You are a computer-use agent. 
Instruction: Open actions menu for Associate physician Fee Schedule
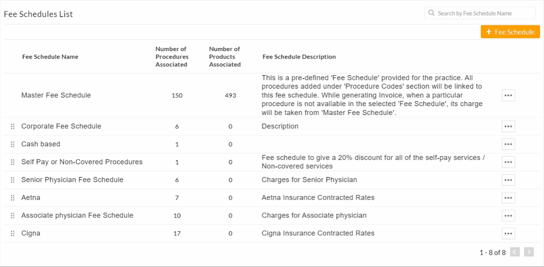[508, 215]
